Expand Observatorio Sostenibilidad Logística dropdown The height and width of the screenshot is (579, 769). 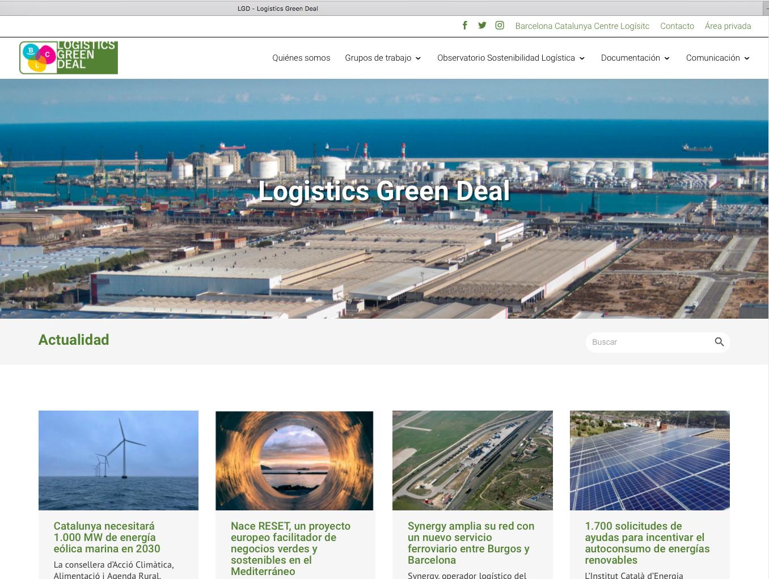(510, 58)
